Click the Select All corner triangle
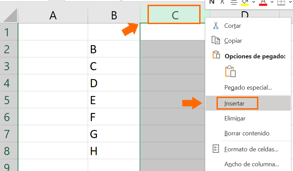 (10, 15)
